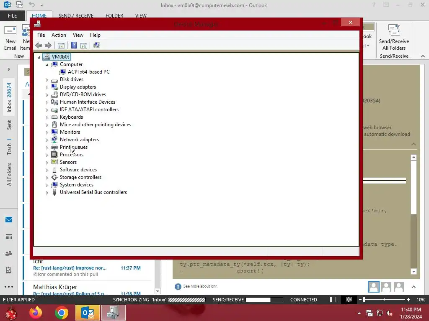Click the Sensors category icon
The height and width of the screenshot is (321, 429).
point(54,162)
